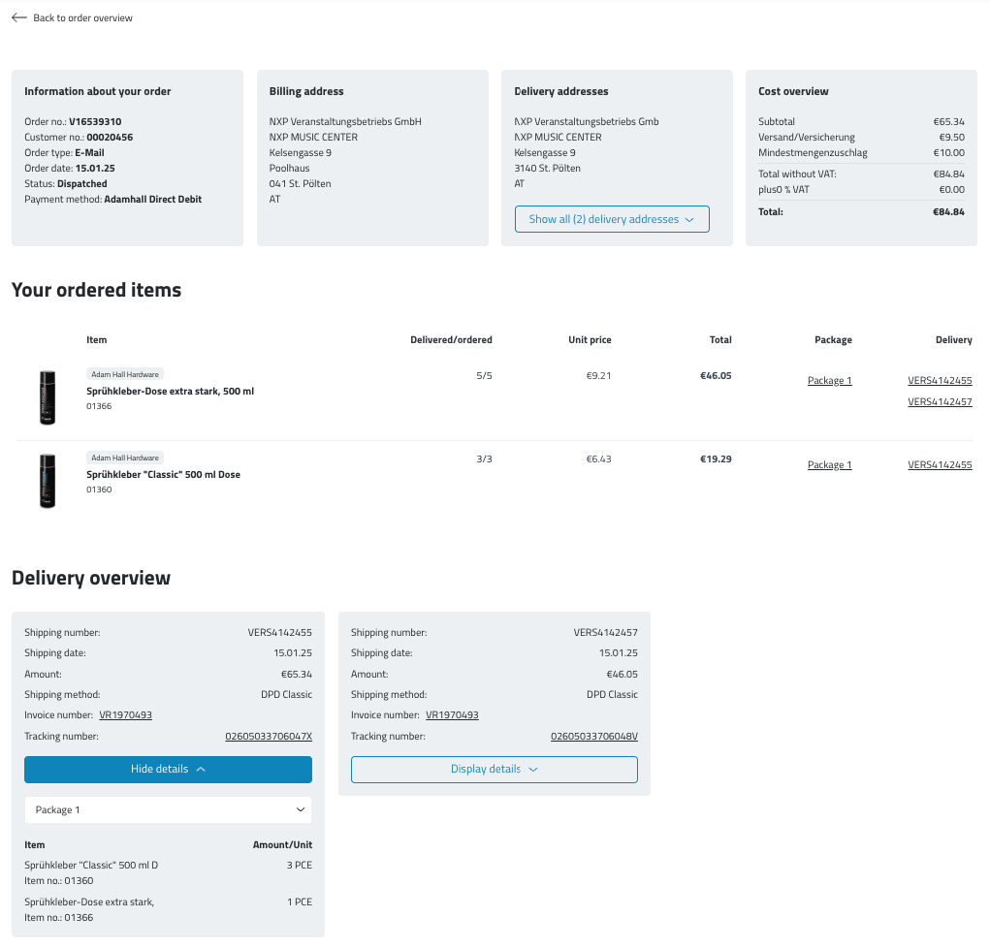The width and height of the screenshot is (990, 949).
Task: Open the Package 1 dropdown selector
Action: (x=168, y=809)
